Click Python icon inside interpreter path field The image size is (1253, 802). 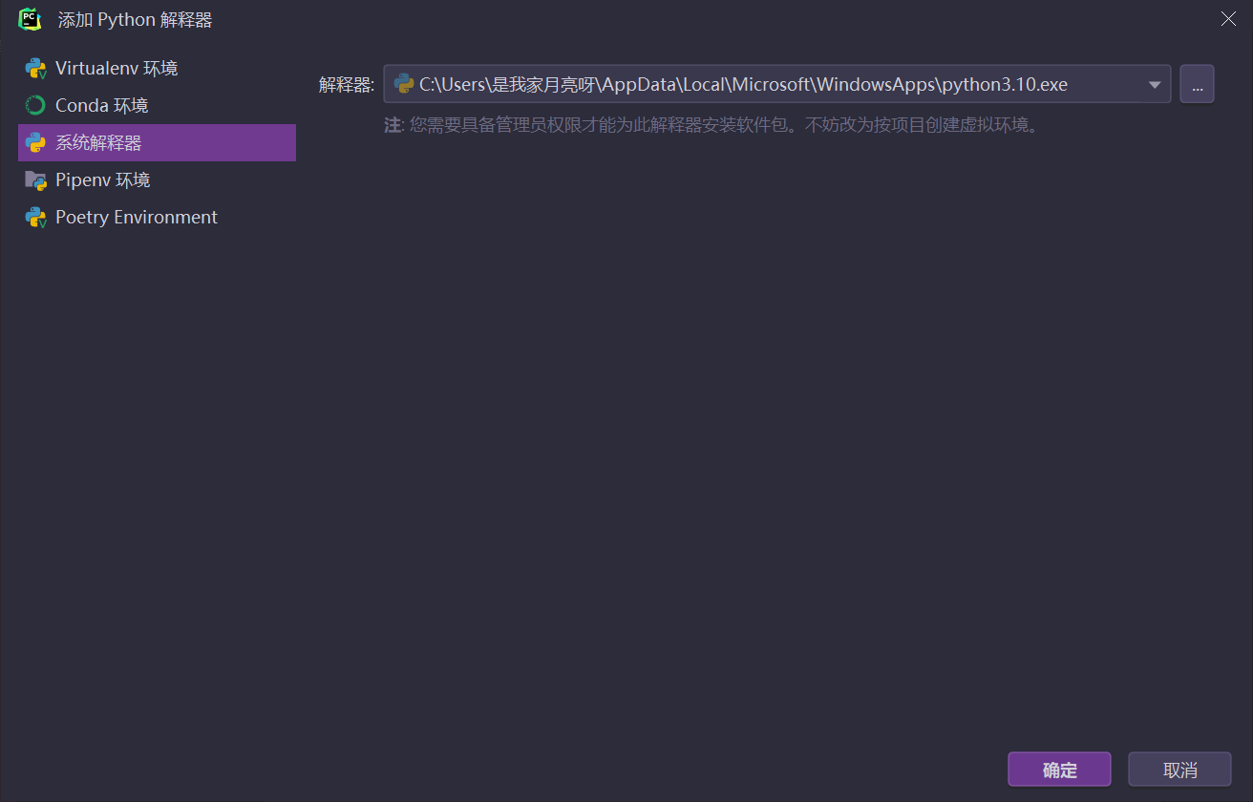pyautogui.click(x=403, y=84)
